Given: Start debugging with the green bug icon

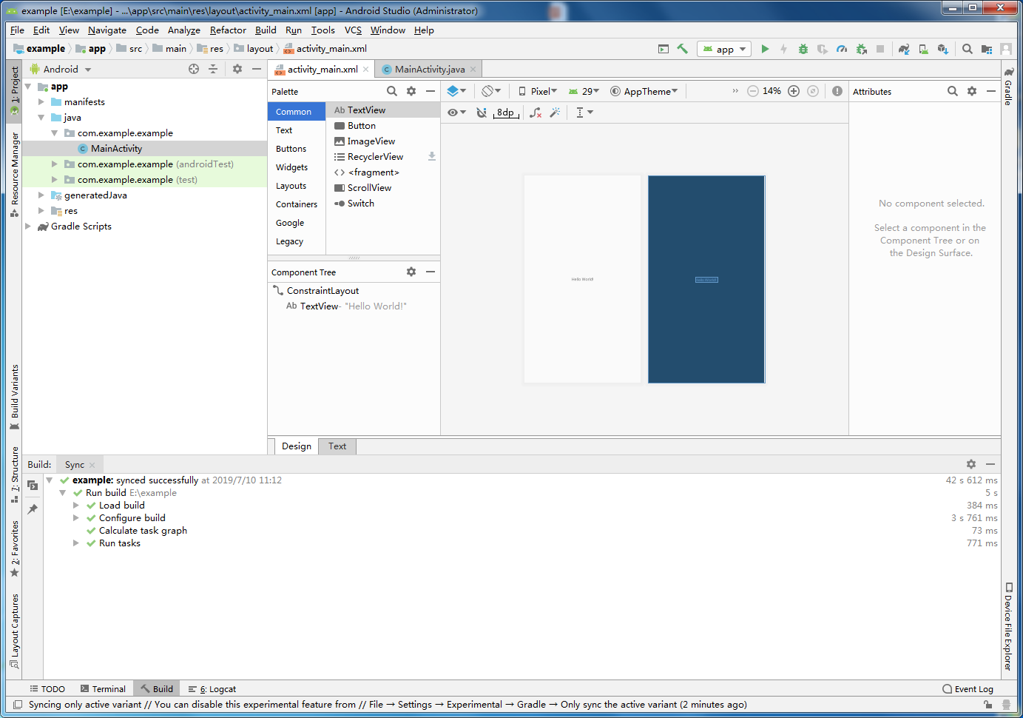Looking at the screenshot, I should tap(803, 49).
